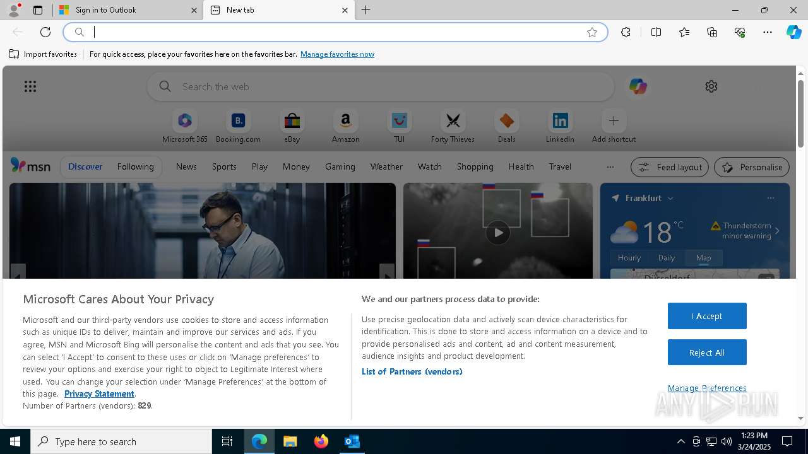Viewport: 808px width, 454px height.
Task: Open Deals shortcut
Action: [506, 127]
